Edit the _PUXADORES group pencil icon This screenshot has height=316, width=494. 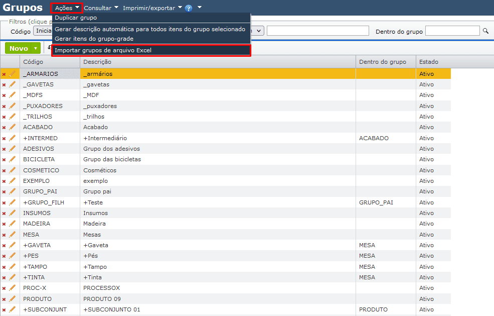click(12, 106)
